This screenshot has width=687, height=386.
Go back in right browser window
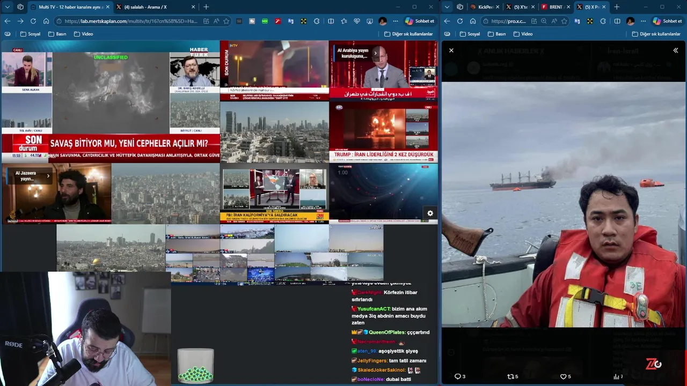coord(447,21)
